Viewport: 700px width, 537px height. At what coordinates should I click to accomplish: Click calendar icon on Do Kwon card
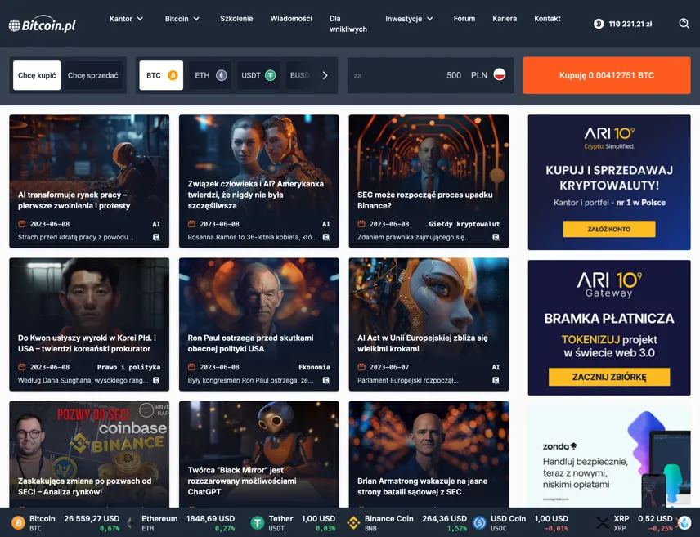point(21,367)
